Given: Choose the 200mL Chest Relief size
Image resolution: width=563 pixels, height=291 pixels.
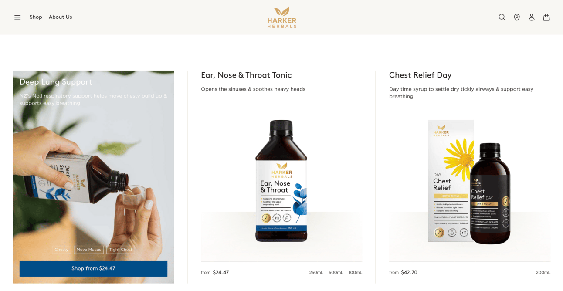Looking at the screenshot, I should [543, 273].
